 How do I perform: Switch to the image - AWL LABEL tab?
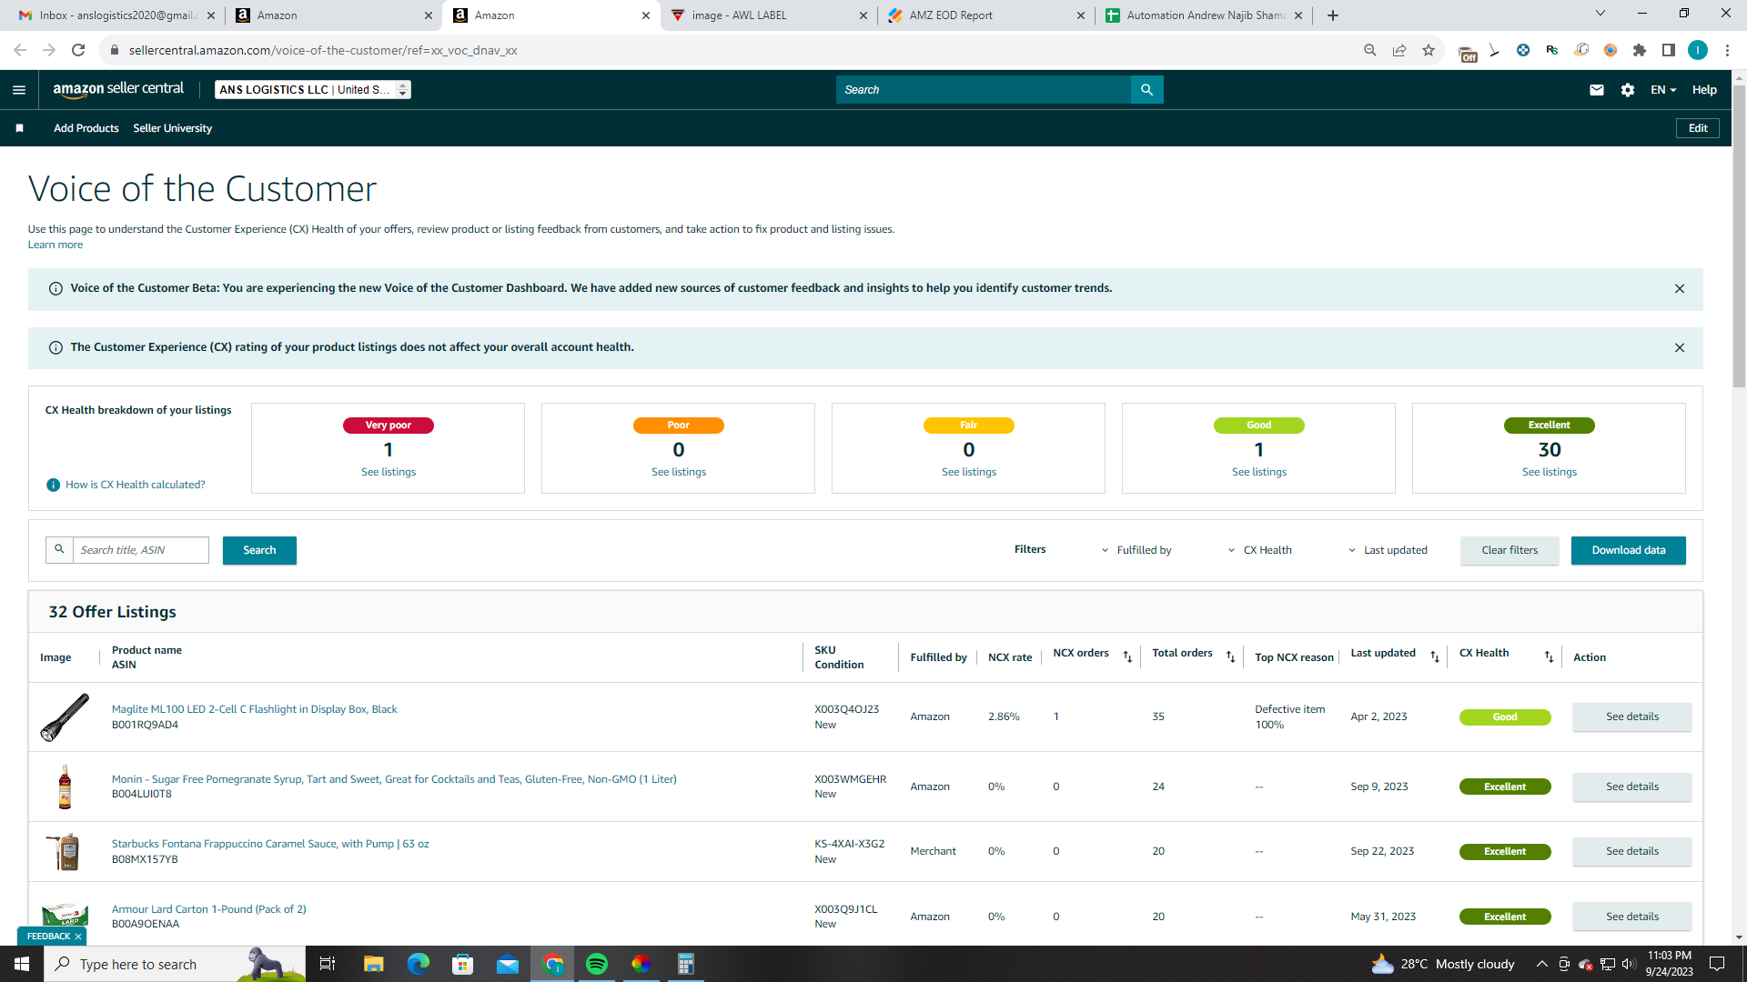click(x=769, y=15)
